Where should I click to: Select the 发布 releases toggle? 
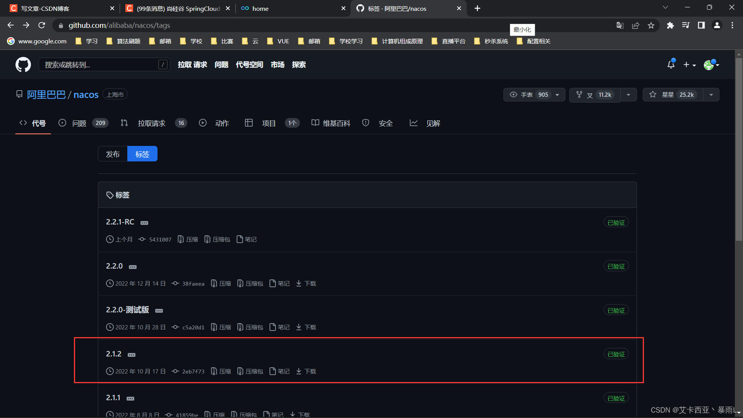coord(113,154)
